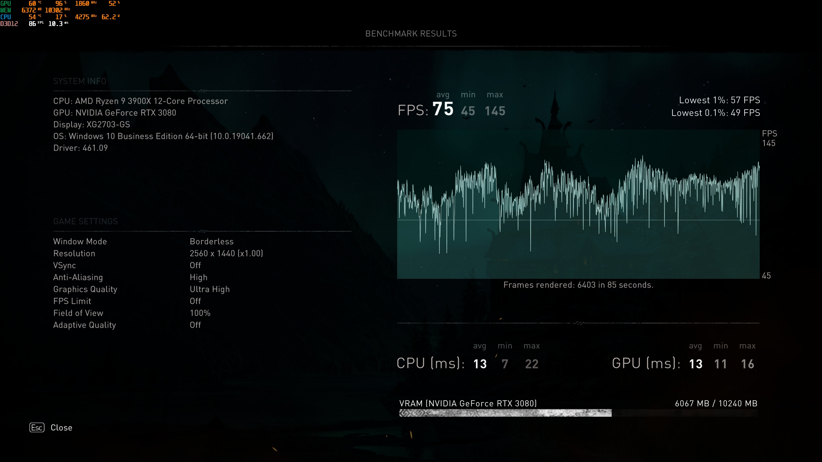Screen dimensions: 822x462
Task: Click the Frames rendered summary text
Action: [578, 285]
